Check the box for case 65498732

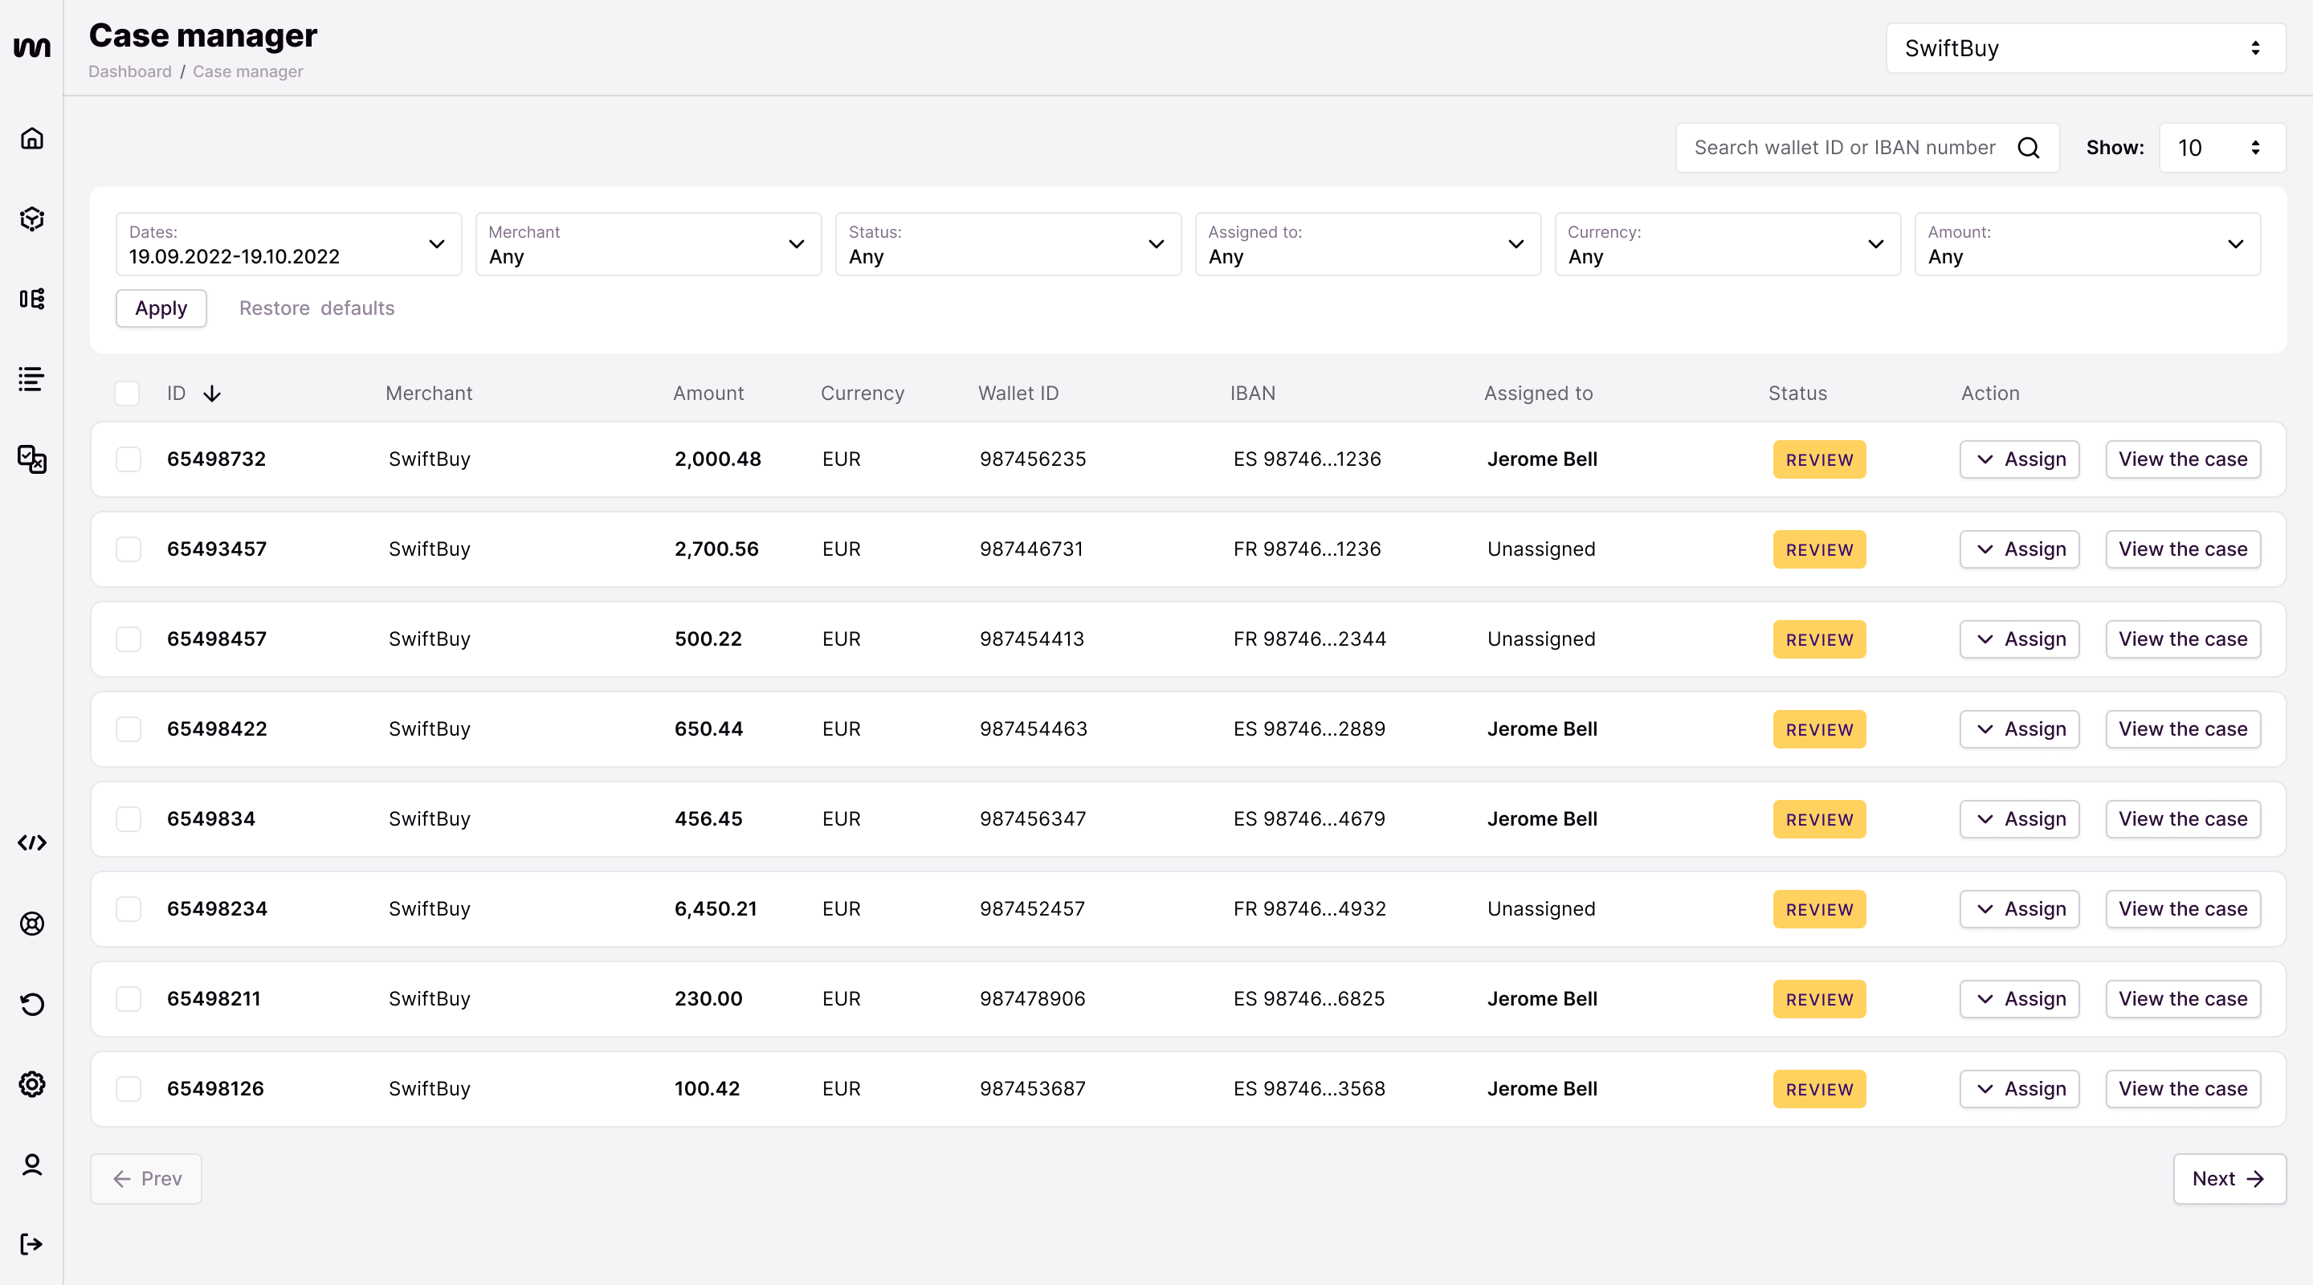pos(128,459)
